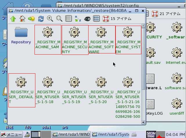Click the zoom in magnifier icon
The image size is (186, 138).
click(50, 19)
